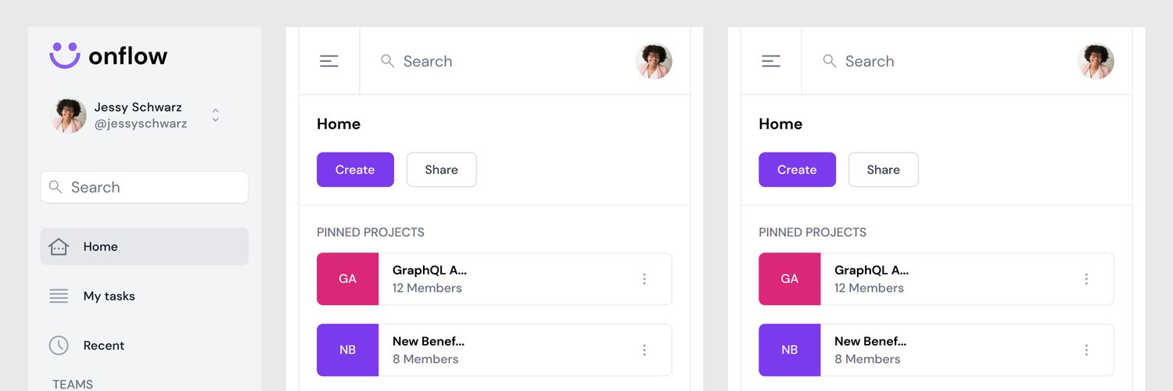Click Home heading in middle panel
The image size is (1173, 391).
[339, 124]
